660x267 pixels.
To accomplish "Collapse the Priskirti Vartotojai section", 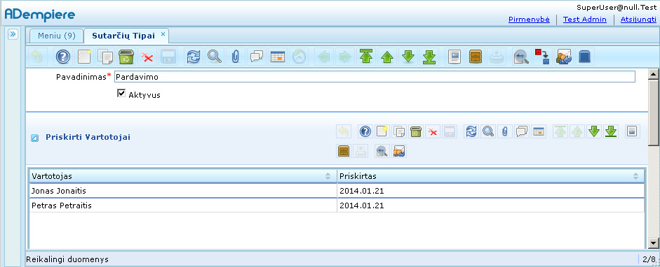I will pyautogui.click(x=35, y=138).
